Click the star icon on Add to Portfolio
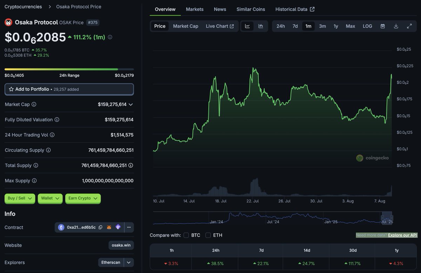 (x=11, y=89)
